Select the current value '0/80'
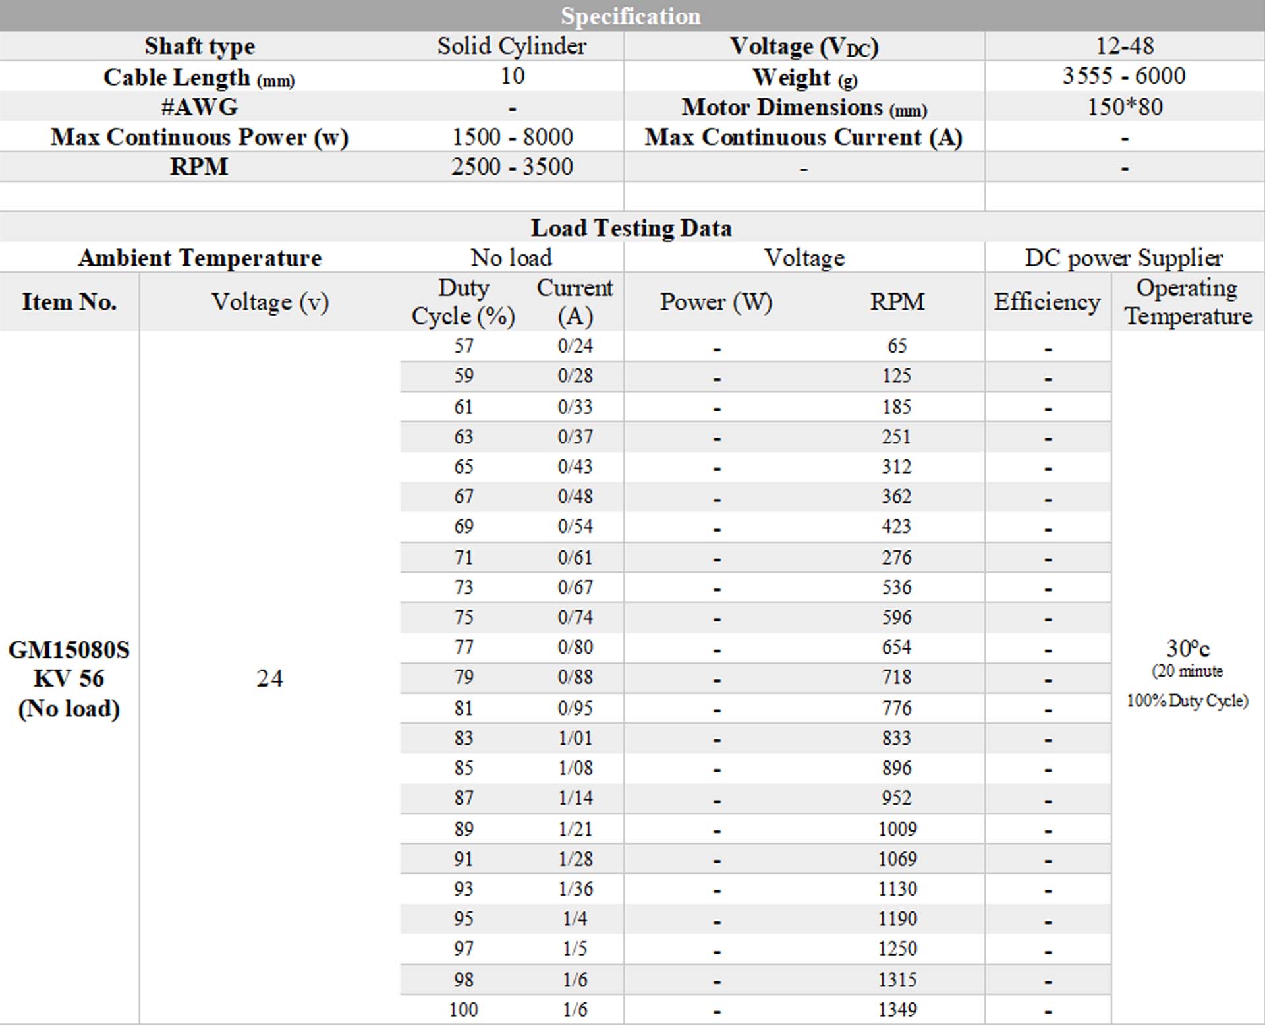This screenshot has height=1028, width=1265. pos(575,647)
